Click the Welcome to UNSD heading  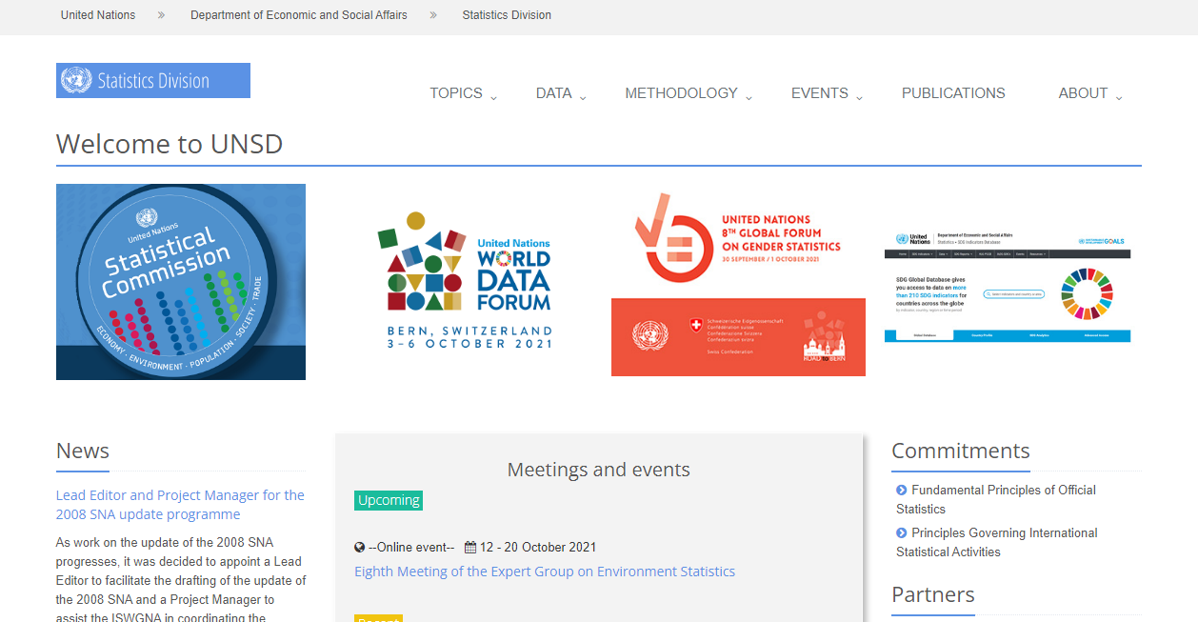click(x=170, y=144)
